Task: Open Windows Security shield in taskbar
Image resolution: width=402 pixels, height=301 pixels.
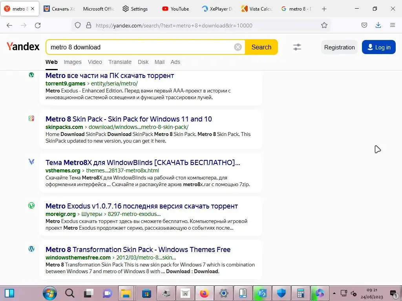Action: [281, 293]
